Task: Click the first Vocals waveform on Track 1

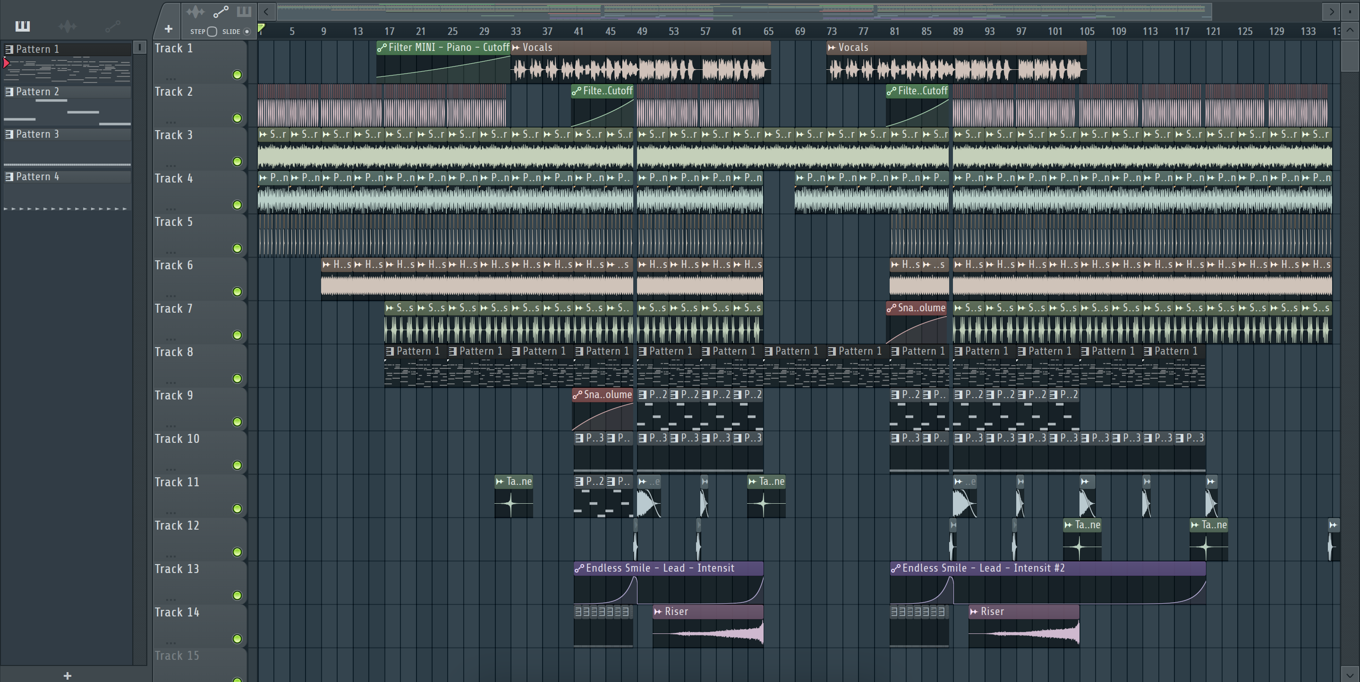Action: coord(640,70)
